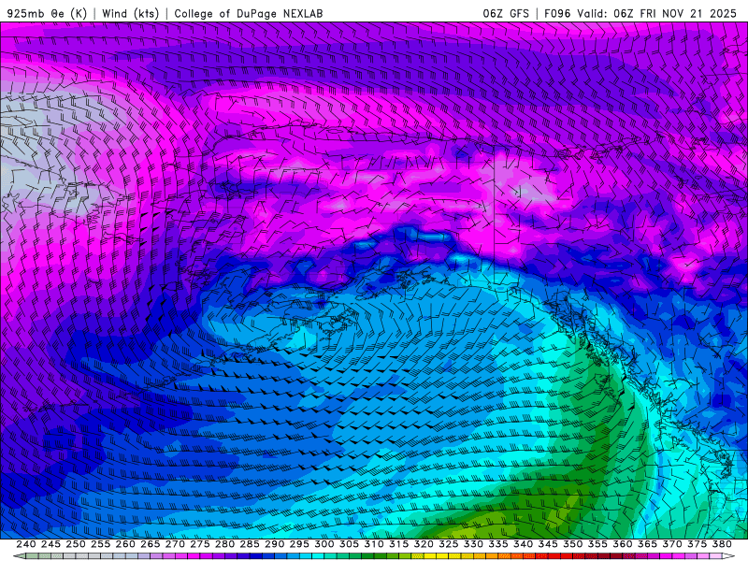Click the 265 legend value

pyautogui.click(x=150, y=544)
